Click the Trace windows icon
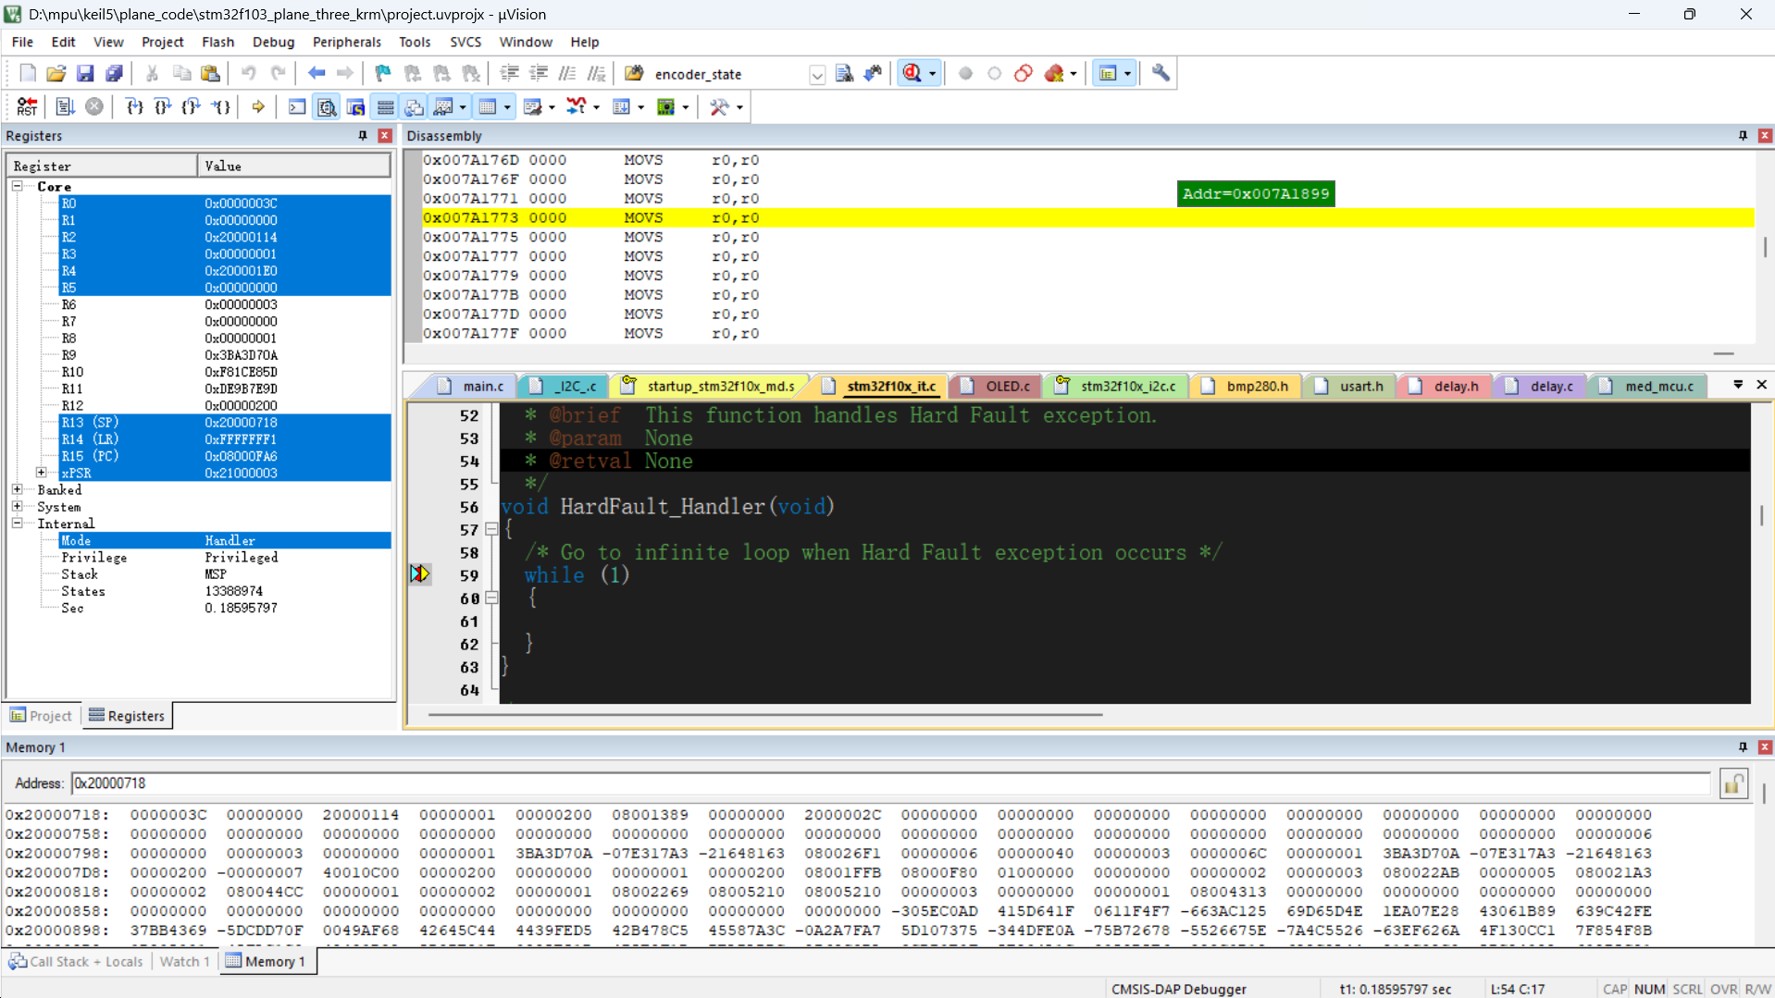 click(622, 107)
